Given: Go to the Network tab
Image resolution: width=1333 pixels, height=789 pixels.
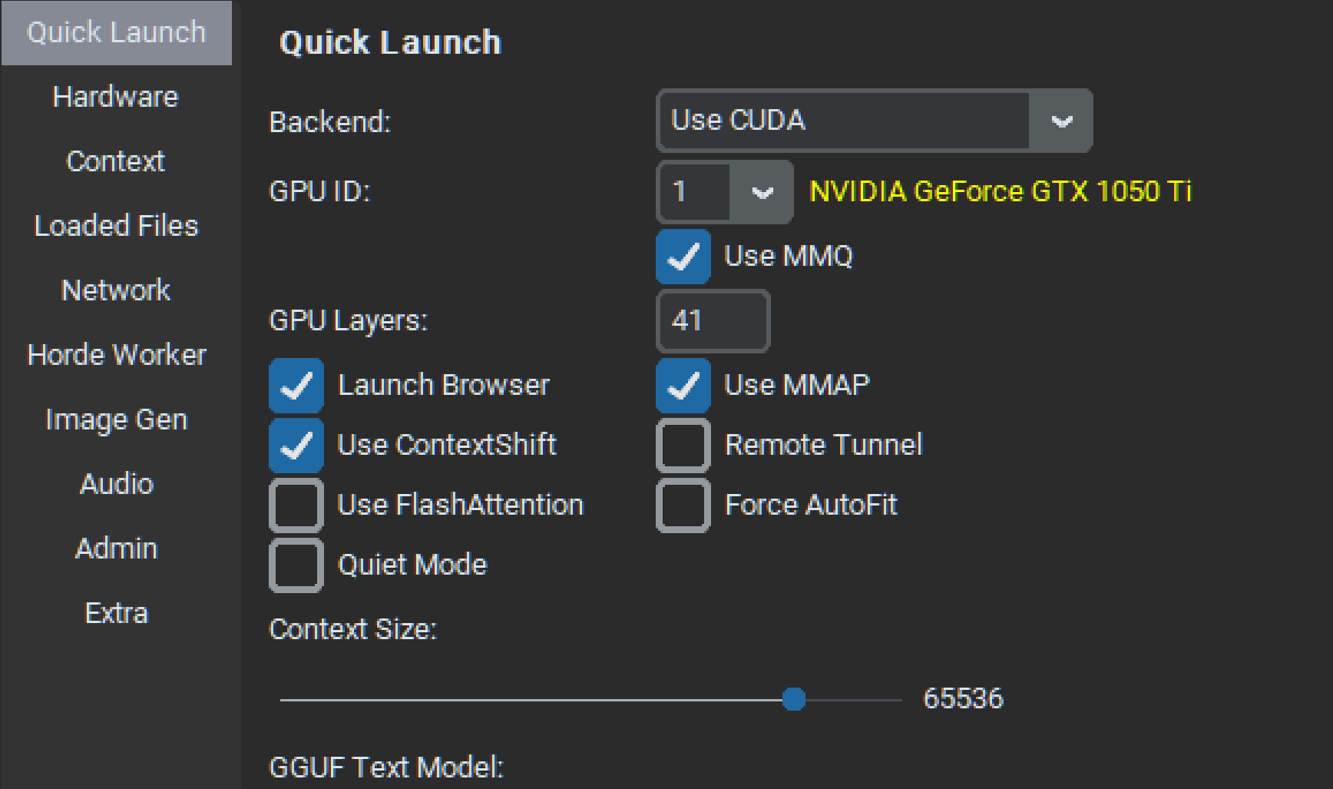Looking at the screenshot, I should pos(115,291).
